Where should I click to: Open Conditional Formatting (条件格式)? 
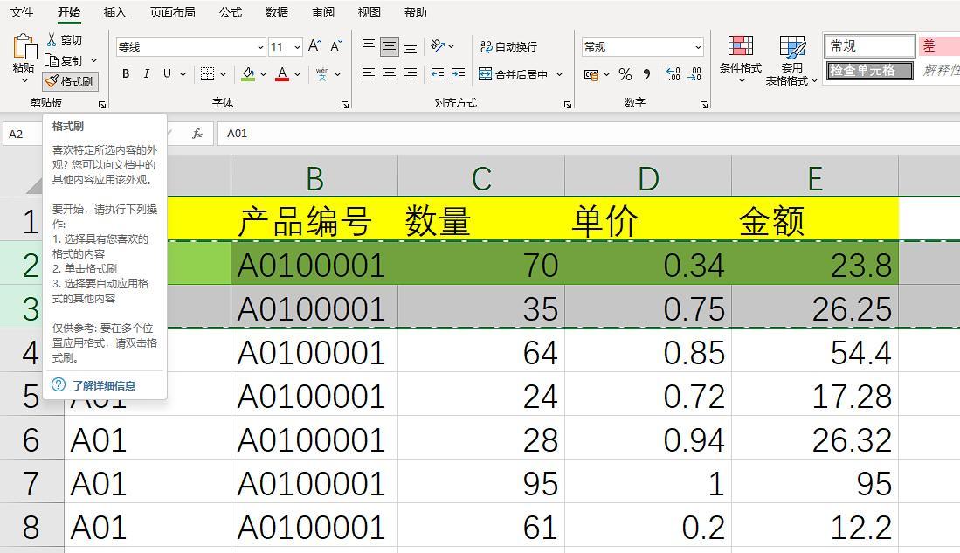pos(740,59)
